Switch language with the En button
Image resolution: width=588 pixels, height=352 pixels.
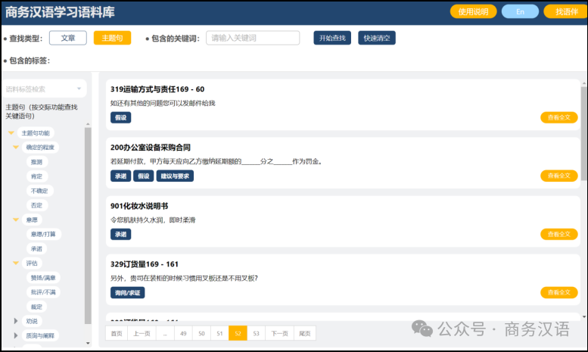coord(520,11)
